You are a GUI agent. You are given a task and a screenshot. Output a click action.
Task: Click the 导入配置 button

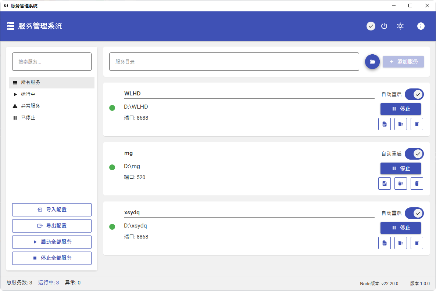tap(52, 210)
